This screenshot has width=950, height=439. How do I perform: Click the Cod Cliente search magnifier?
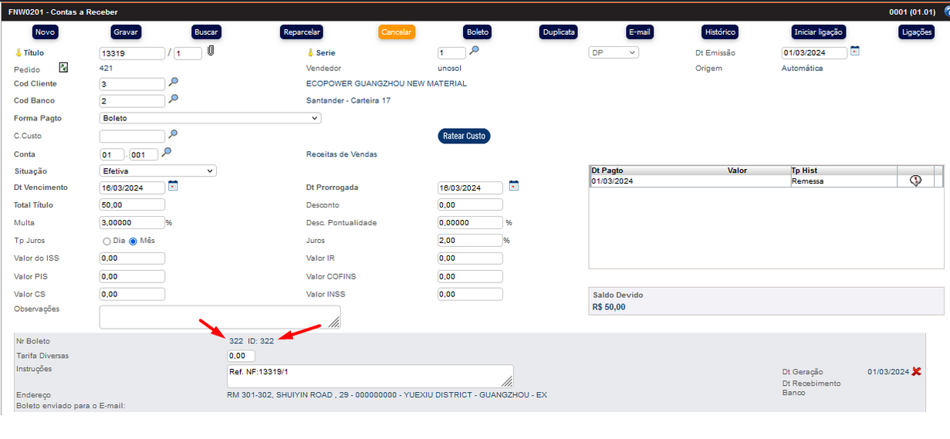coord(174,83)
